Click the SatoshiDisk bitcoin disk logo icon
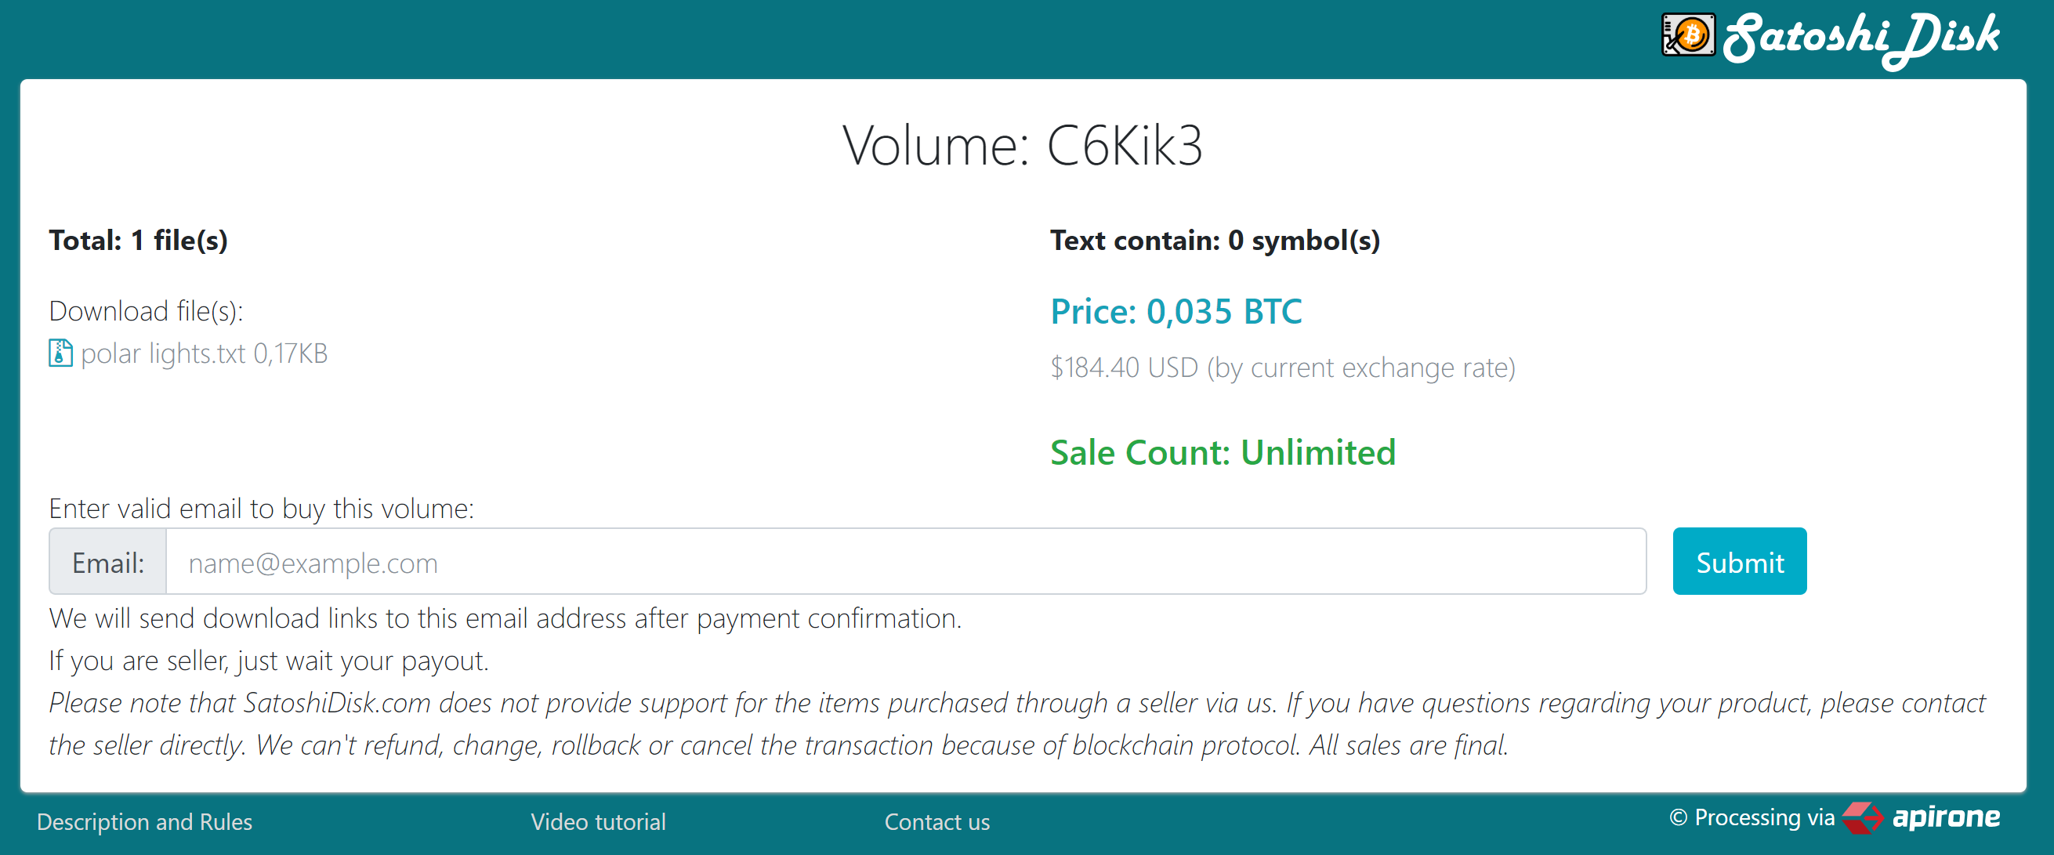 tap(1688, 35)
